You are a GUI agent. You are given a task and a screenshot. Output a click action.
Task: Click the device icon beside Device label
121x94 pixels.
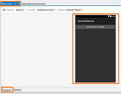point(4,10)
